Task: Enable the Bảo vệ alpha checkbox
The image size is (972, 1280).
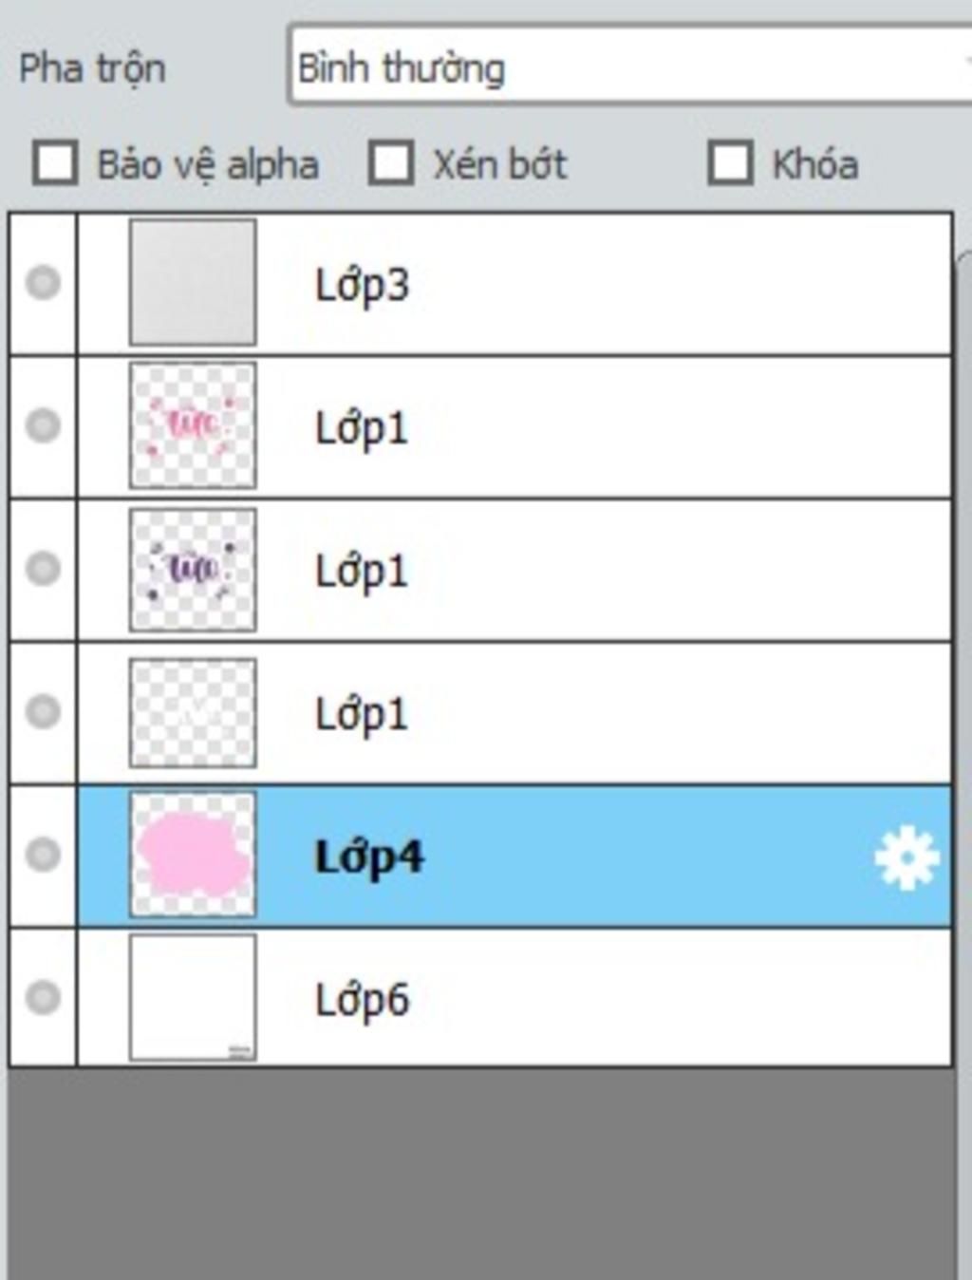Action: pyautogui.click(x=56, y=162)
